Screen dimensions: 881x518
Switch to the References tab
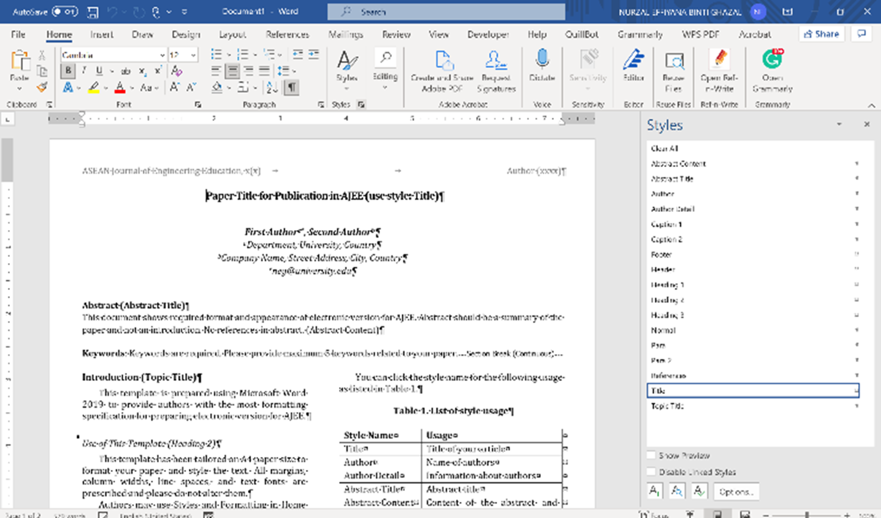pos(287,34)
